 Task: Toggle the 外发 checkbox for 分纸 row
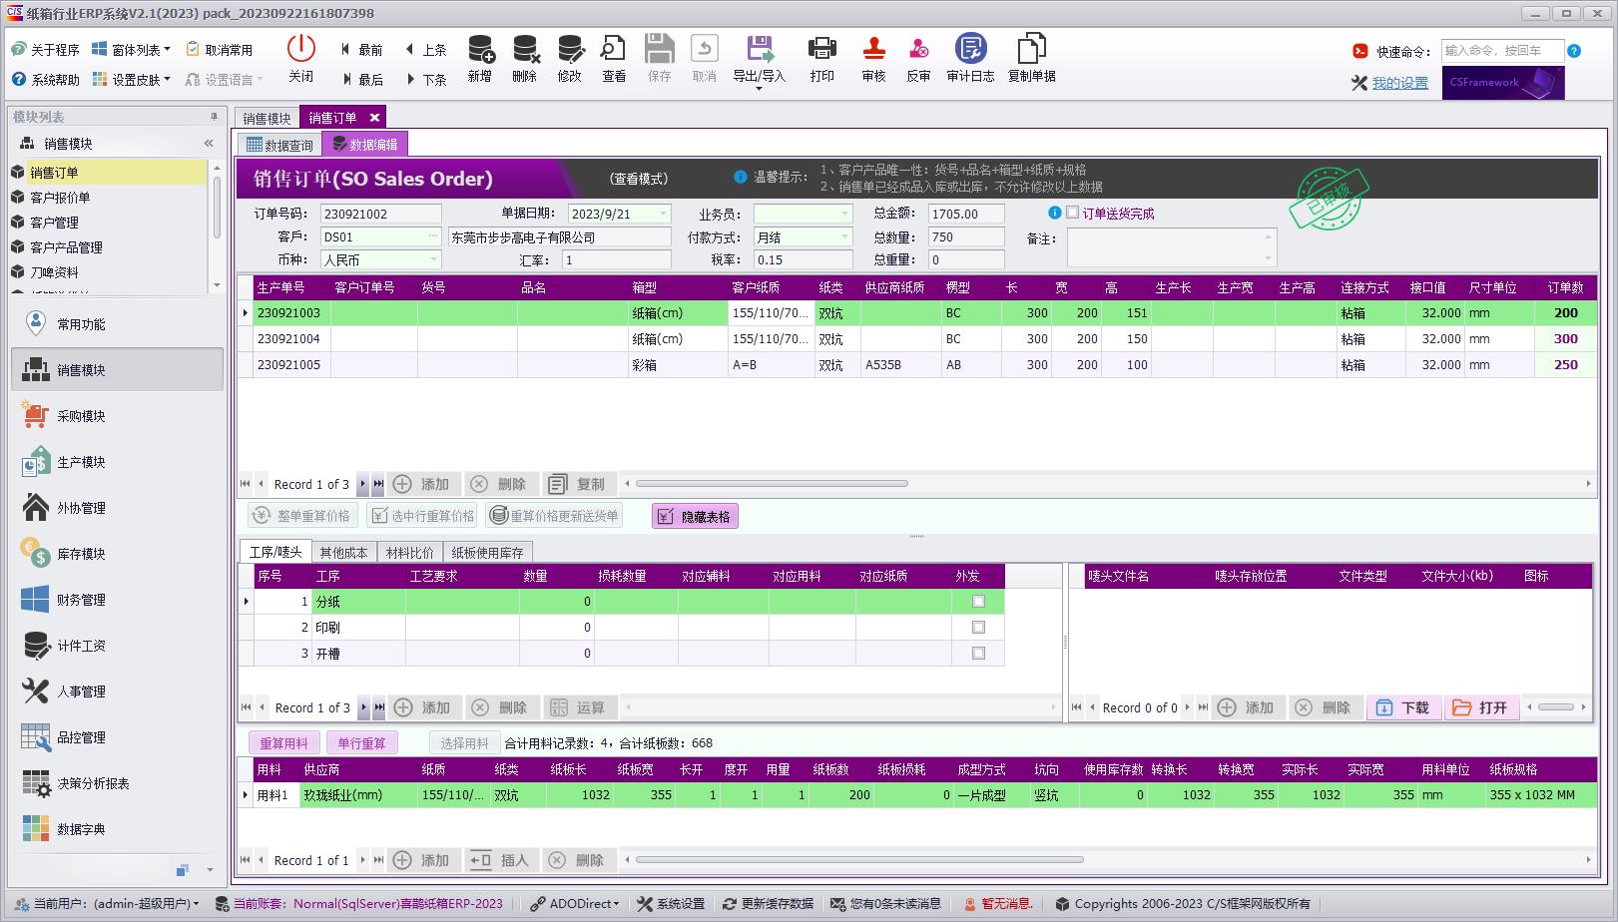977,601
